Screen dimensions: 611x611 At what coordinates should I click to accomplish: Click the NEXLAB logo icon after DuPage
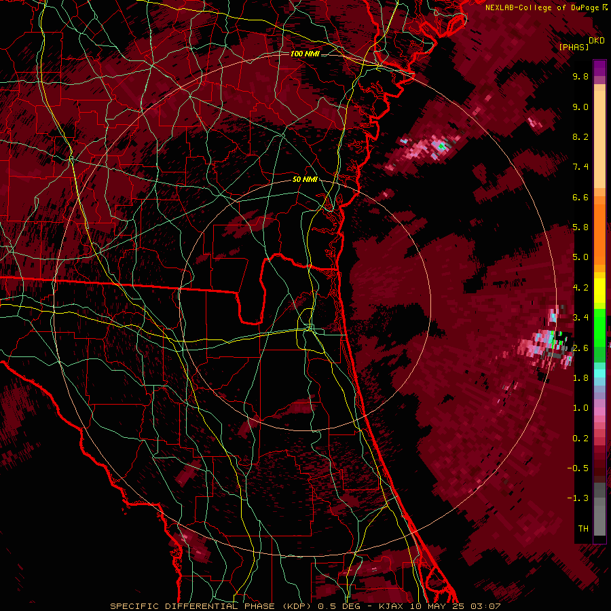click(x=605, y=7)
